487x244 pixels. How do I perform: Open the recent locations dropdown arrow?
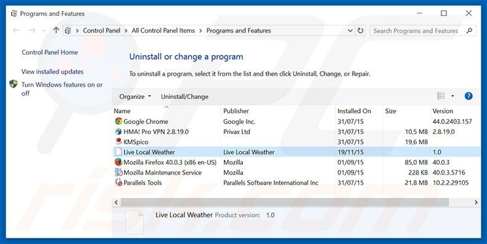click(44, 31)
